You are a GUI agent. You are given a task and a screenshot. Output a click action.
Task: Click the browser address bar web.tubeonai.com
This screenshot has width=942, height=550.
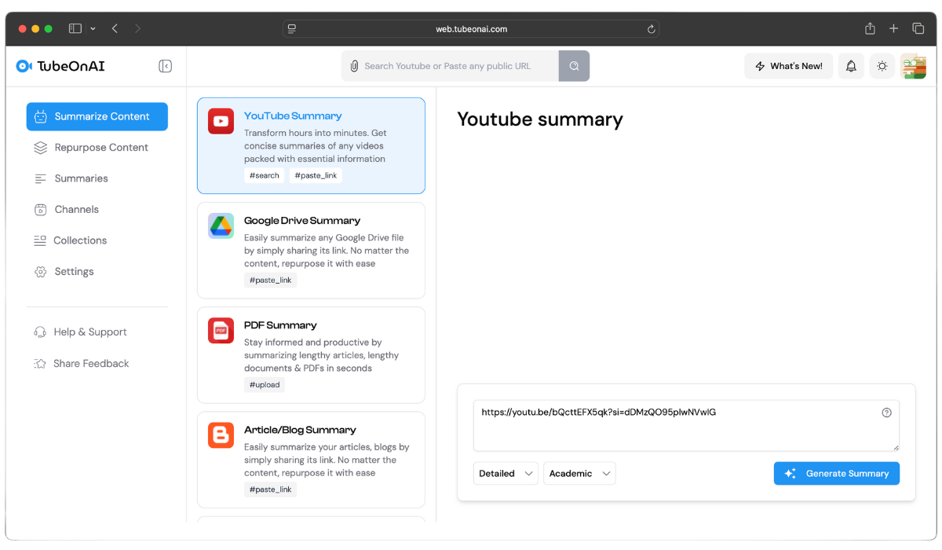click(471, 29)
